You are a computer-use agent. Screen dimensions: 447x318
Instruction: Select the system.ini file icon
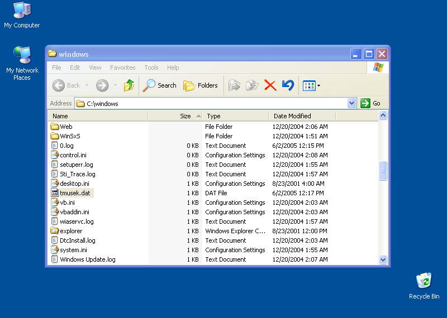(54, 250)
